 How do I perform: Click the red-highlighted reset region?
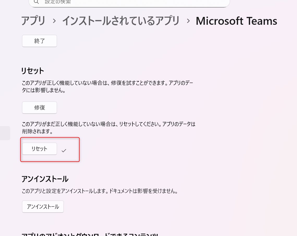pos(50,149)
